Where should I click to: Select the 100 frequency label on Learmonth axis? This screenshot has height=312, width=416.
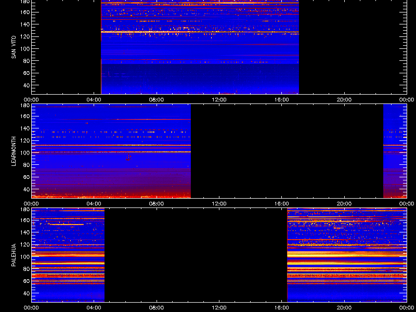click(25, 153)
